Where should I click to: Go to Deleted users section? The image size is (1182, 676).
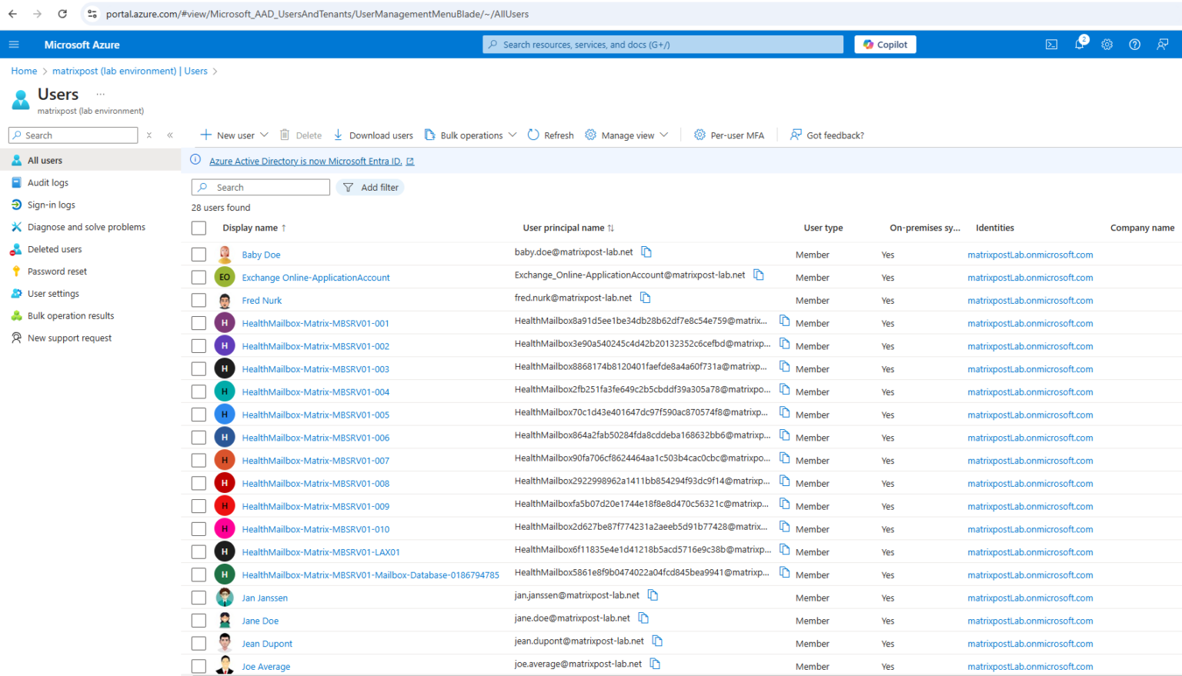point(55,249)
